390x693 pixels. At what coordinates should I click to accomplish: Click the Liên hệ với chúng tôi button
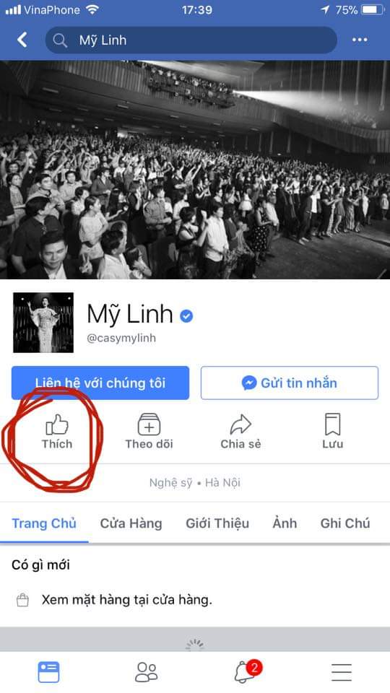100,383
